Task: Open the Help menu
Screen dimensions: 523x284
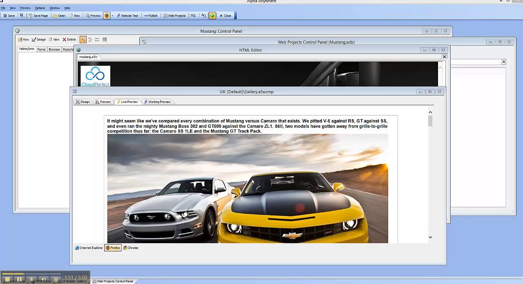Action: pos(67,8)
